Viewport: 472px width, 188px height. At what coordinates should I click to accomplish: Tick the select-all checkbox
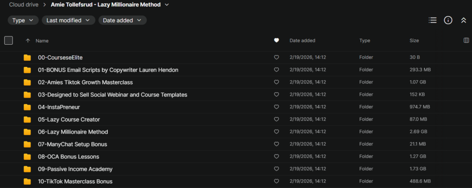tap(8, 41)
